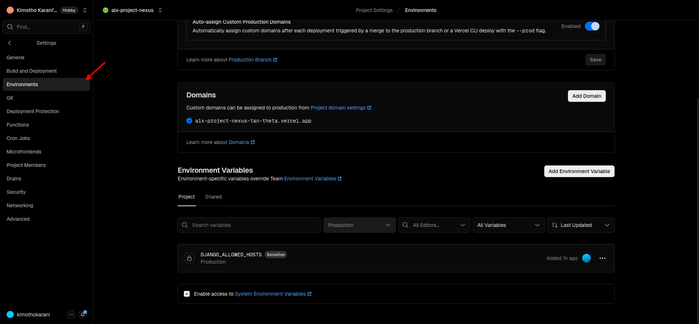Toggle Enable access to System Environment Variables checkbox
Screen dimensions: 699x324
tap(187, 294)
